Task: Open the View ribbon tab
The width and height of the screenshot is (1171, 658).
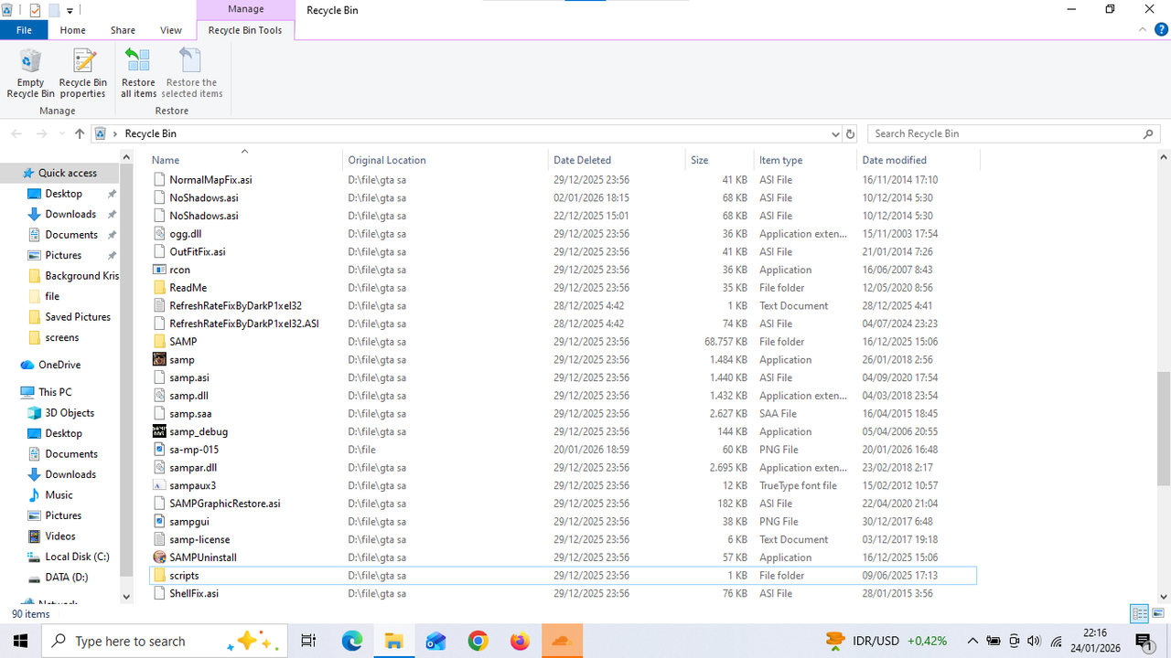Action: tap(171, 30)
